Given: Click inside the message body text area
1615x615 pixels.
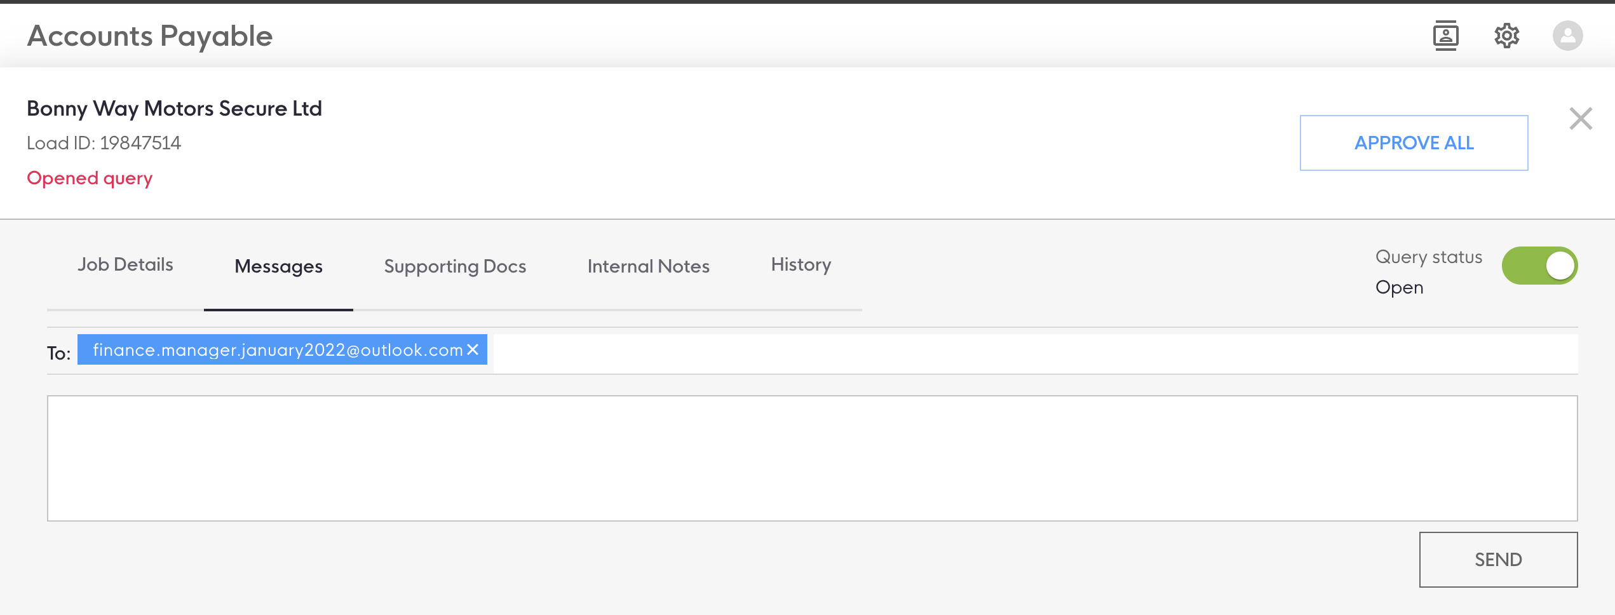Looking at the screenshot, I should tap(811, 458).
